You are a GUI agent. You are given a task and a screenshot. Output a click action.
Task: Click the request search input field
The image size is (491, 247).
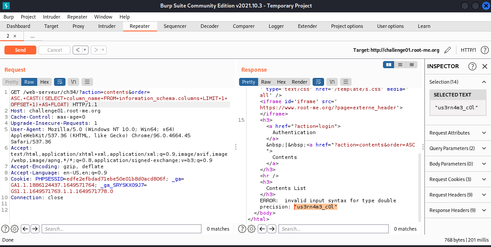click(121, 229)
